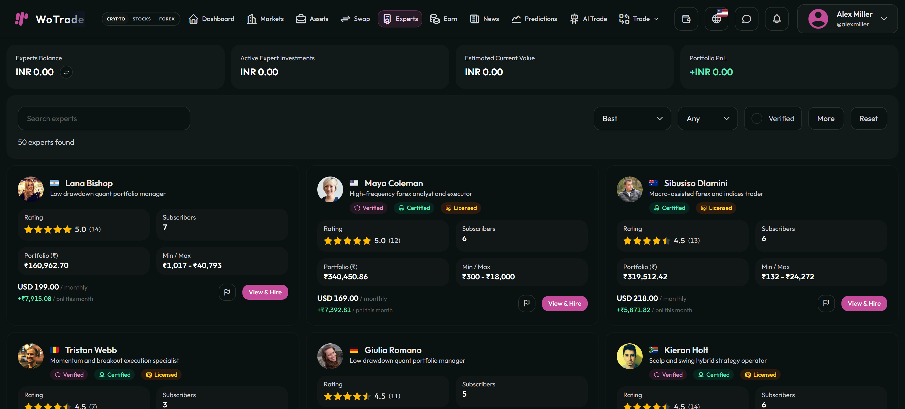905x409 pixels.
Task: Open the Markets page
Action: [265, 19]
